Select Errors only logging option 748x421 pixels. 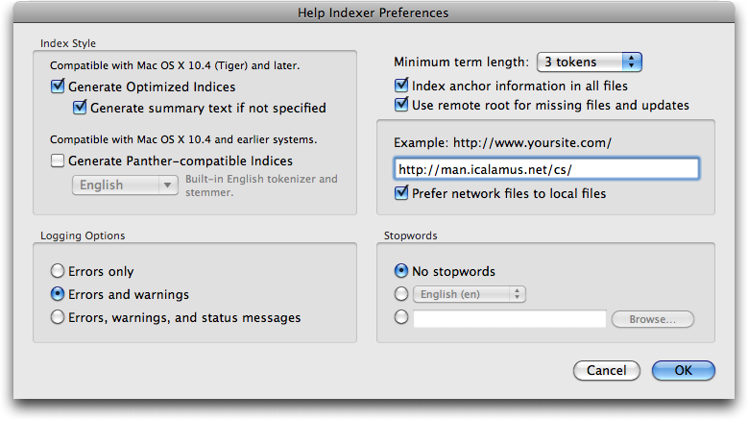click(58, 272)
